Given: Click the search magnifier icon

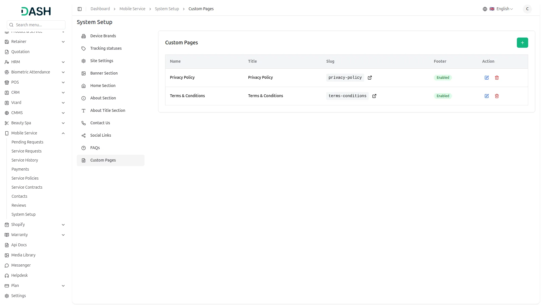Looking at the screenshot, I should [x=11, y=25].
